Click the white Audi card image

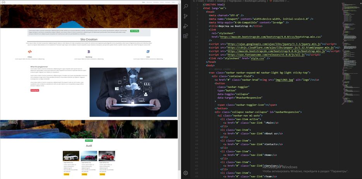(x=71, y=156)
